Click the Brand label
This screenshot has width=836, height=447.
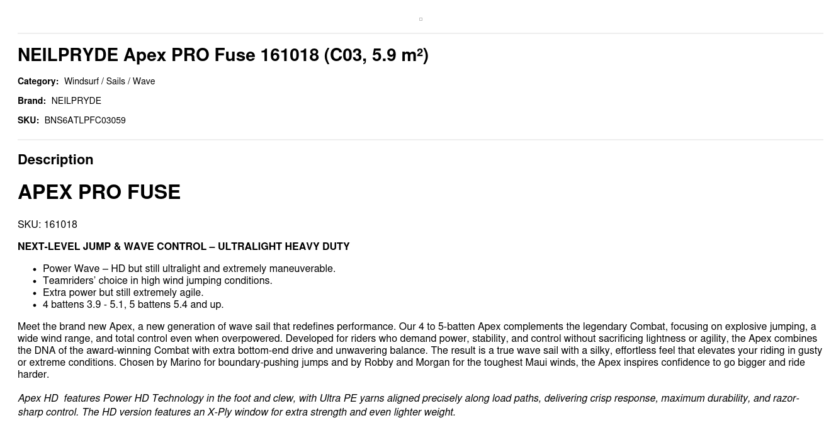(31, 101)
